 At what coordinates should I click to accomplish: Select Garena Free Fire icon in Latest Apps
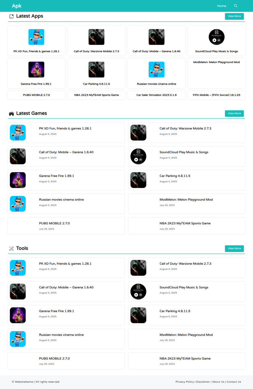click(36, 70)
